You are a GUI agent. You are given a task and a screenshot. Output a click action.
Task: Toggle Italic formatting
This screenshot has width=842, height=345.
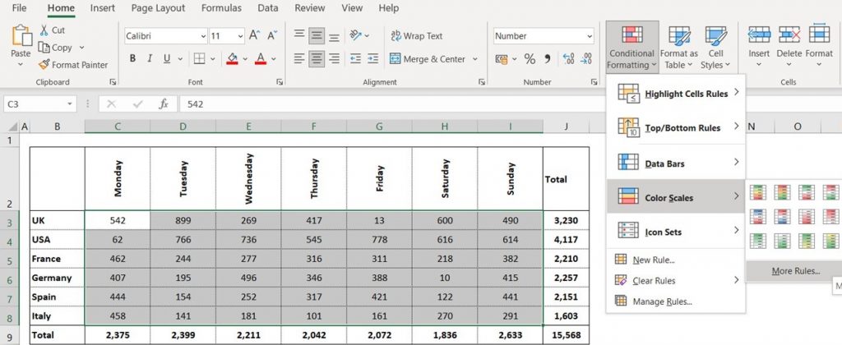point(150,59)
